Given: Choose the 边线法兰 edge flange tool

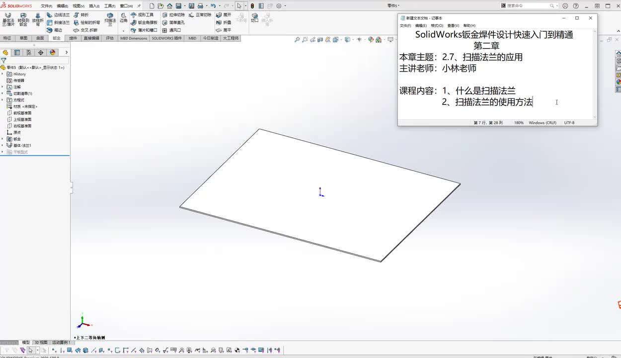Looking at the screenshot, I should (x=58, y=15).
